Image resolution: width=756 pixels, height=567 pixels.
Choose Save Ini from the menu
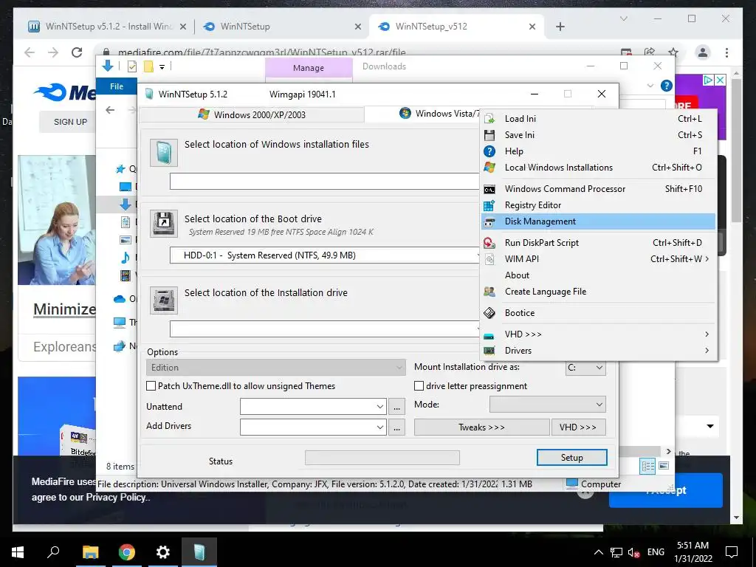[x=598, y=135]
